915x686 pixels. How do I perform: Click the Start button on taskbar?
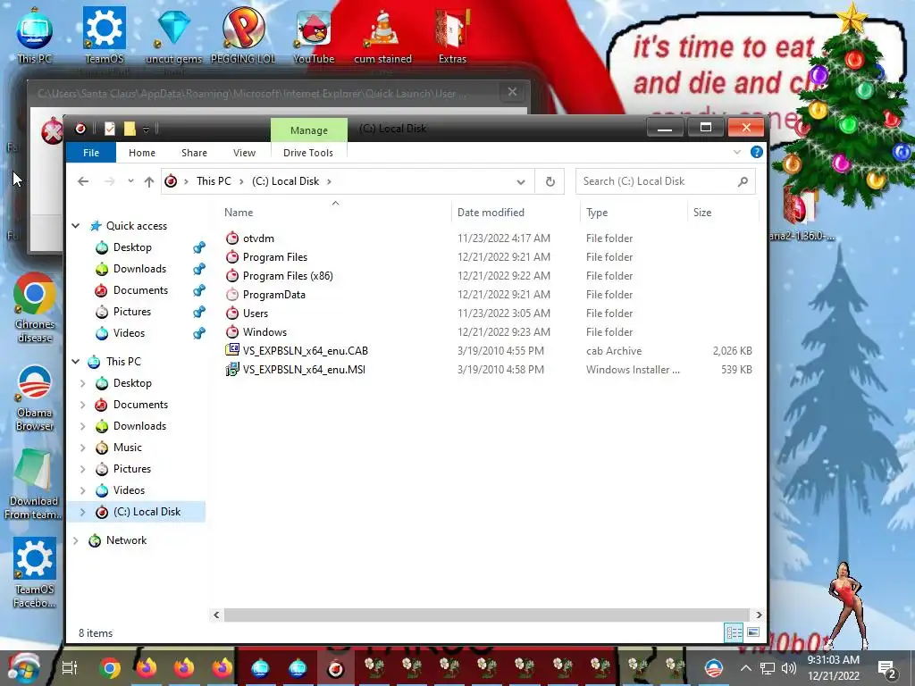23,668
